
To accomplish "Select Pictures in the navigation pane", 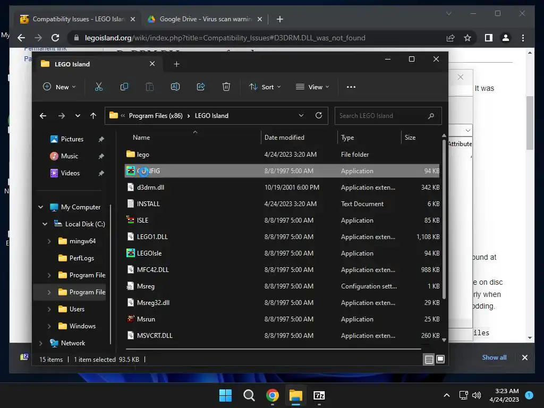I will tap(72, 139).
